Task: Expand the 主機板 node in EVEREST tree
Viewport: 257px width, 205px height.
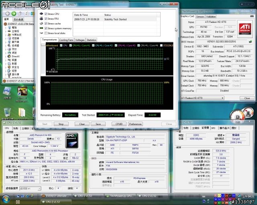Action: click(5, 31)
